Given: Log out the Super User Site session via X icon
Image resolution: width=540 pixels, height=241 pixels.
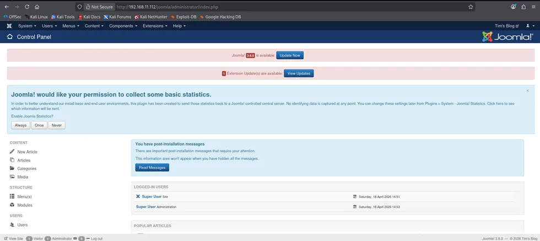Looking at the screenshot, I should coord(138,196).
